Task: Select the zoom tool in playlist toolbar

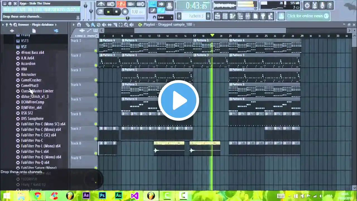Action: 126,25
